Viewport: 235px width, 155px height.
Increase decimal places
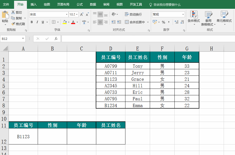[176, 22]
